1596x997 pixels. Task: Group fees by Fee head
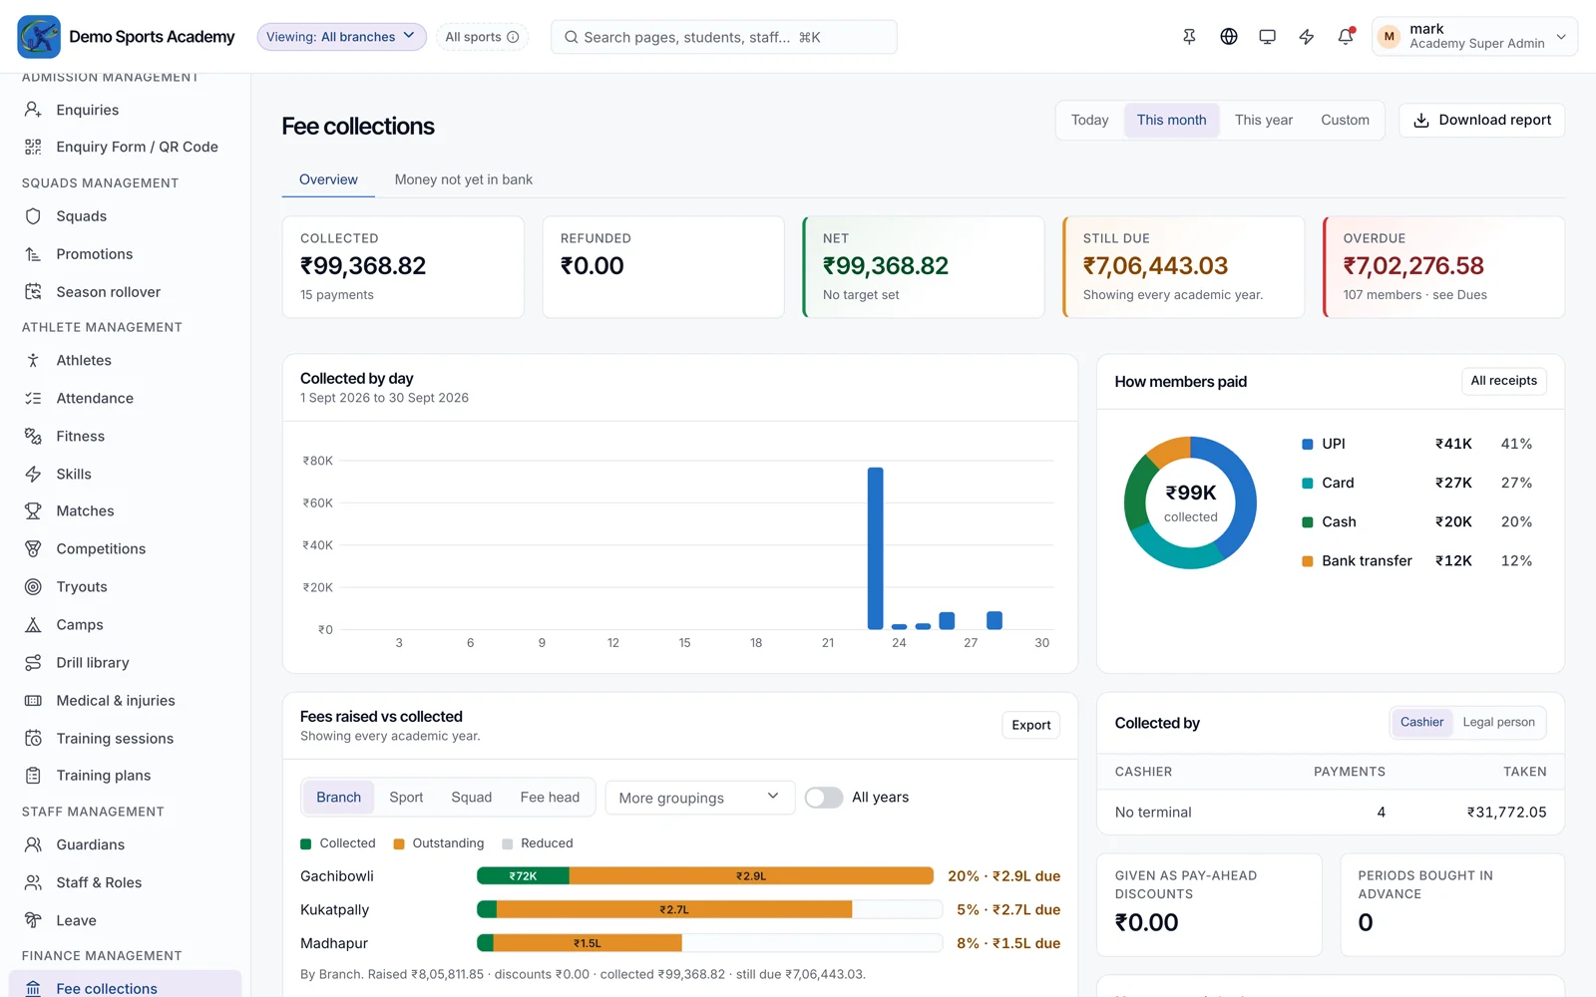[x=550, y=798]
